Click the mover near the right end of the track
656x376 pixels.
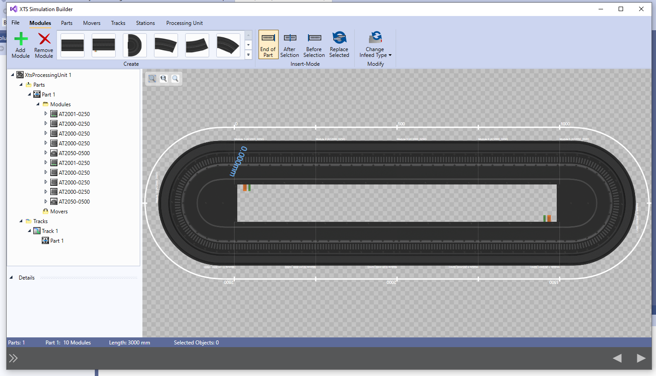[x=547, y=218]
